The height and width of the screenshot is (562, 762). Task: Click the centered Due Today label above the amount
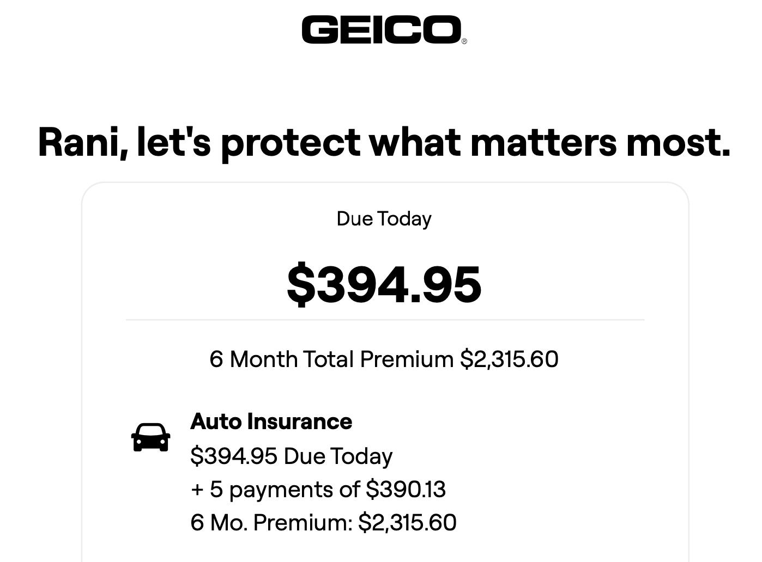[384, 219]
